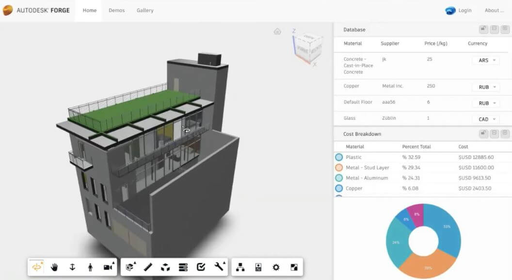Select the Pan tool

point(54,266)
